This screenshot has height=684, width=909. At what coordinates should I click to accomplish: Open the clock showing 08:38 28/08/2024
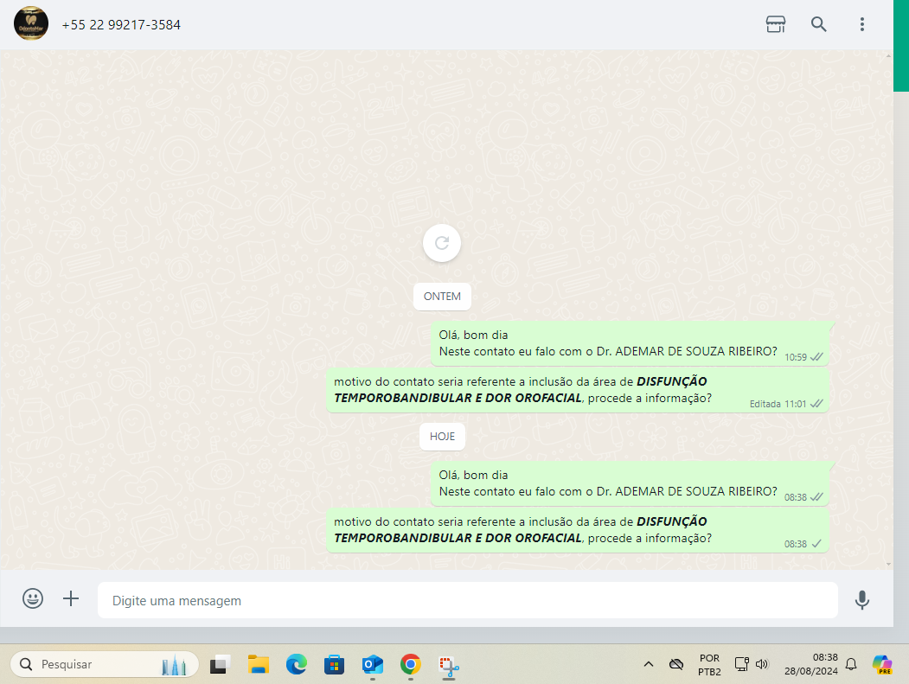pos(811,664)
